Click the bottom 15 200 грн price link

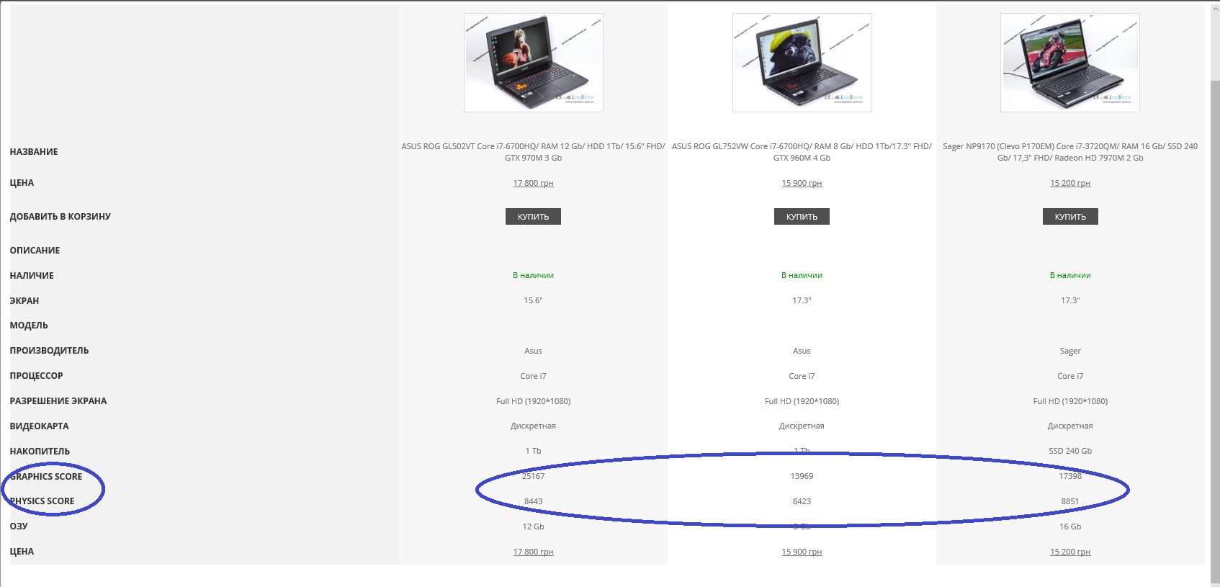coord(1070,552)
